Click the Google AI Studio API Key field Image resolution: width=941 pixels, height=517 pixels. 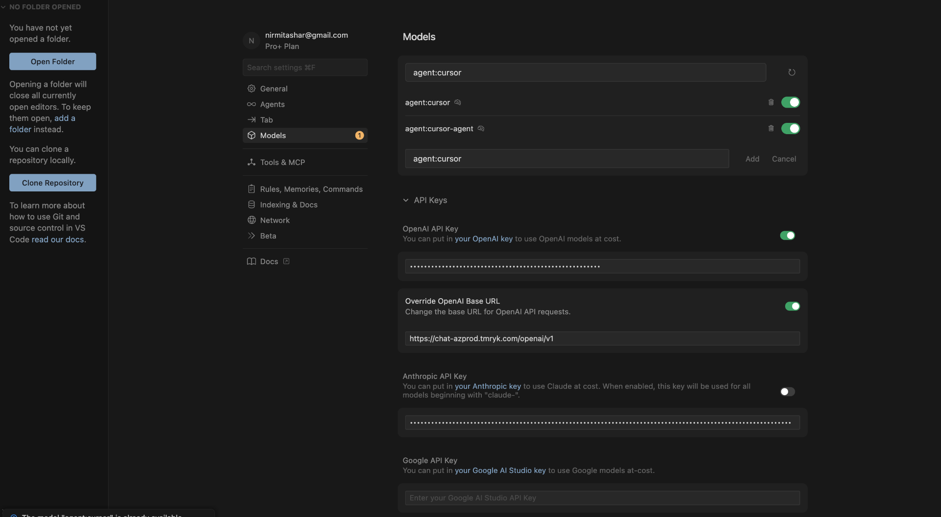602,498
